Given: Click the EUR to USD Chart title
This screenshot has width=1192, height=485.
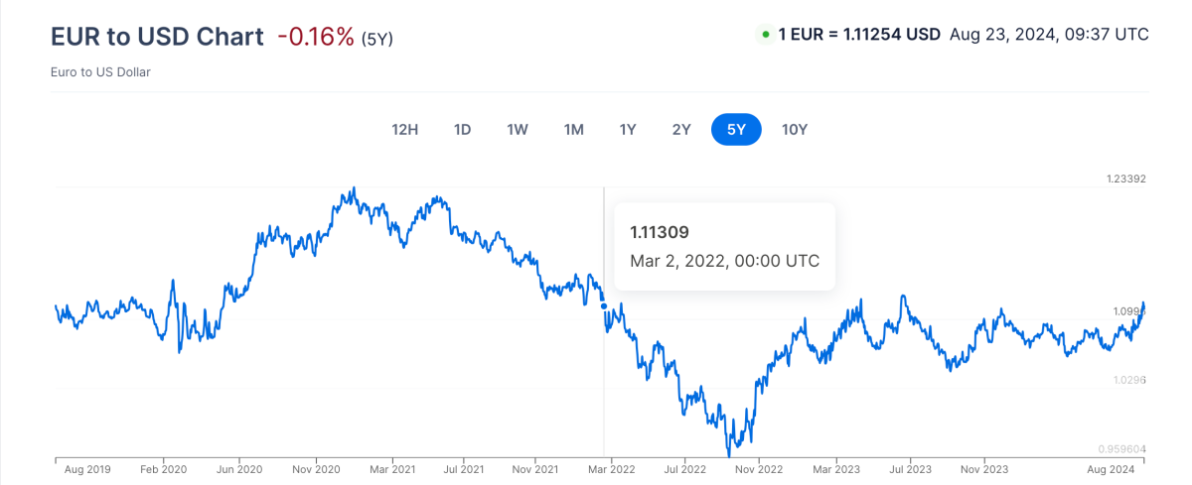Looking at the screenshot, I should (x=157, y=37).
